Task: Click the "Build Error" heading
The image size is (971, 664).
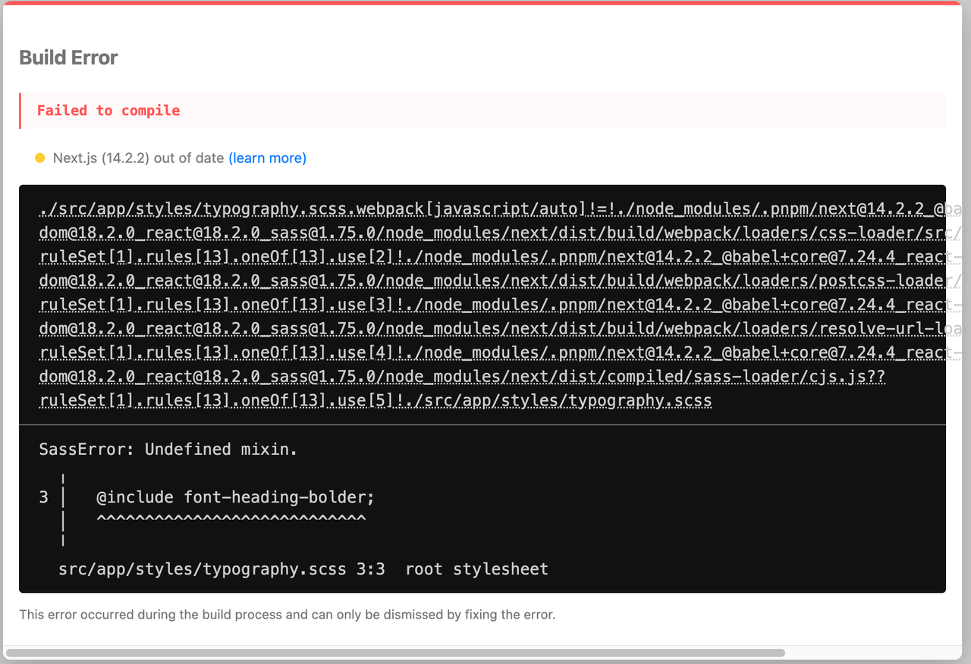Action: pos(68,58)
